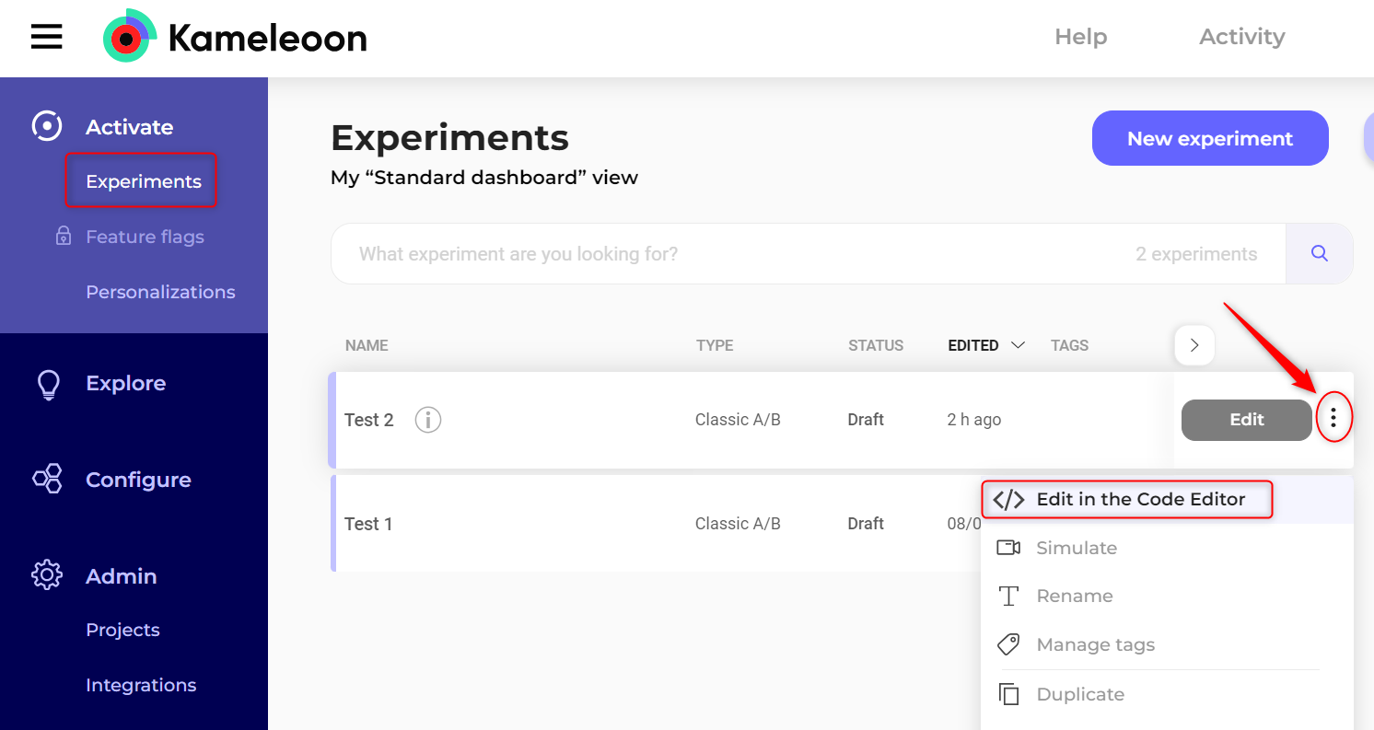Choose Simulate from the context menu
1374x730 pixels.
(x=1076, y=548)
